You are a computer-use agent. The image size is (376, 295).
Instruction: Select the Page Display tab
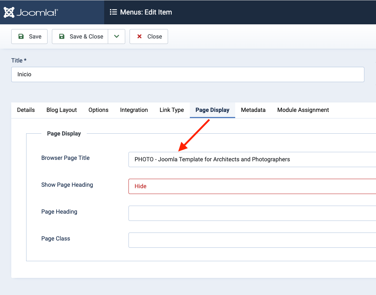212,110
